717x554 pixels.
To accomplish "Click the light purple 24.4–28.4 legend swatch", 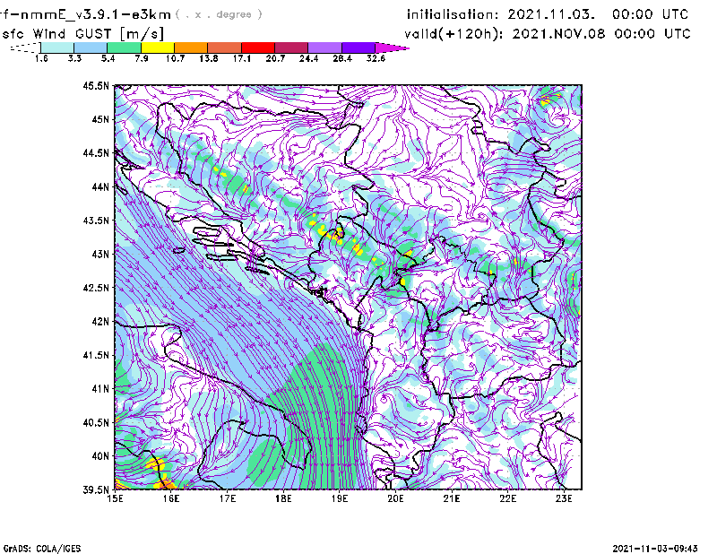I will (325, 48).
